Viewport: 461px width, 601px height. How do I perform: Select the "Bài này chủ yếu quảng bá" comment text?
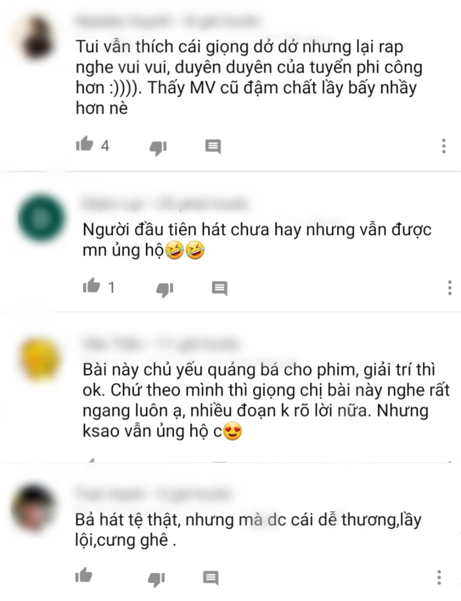coord(266,400)
